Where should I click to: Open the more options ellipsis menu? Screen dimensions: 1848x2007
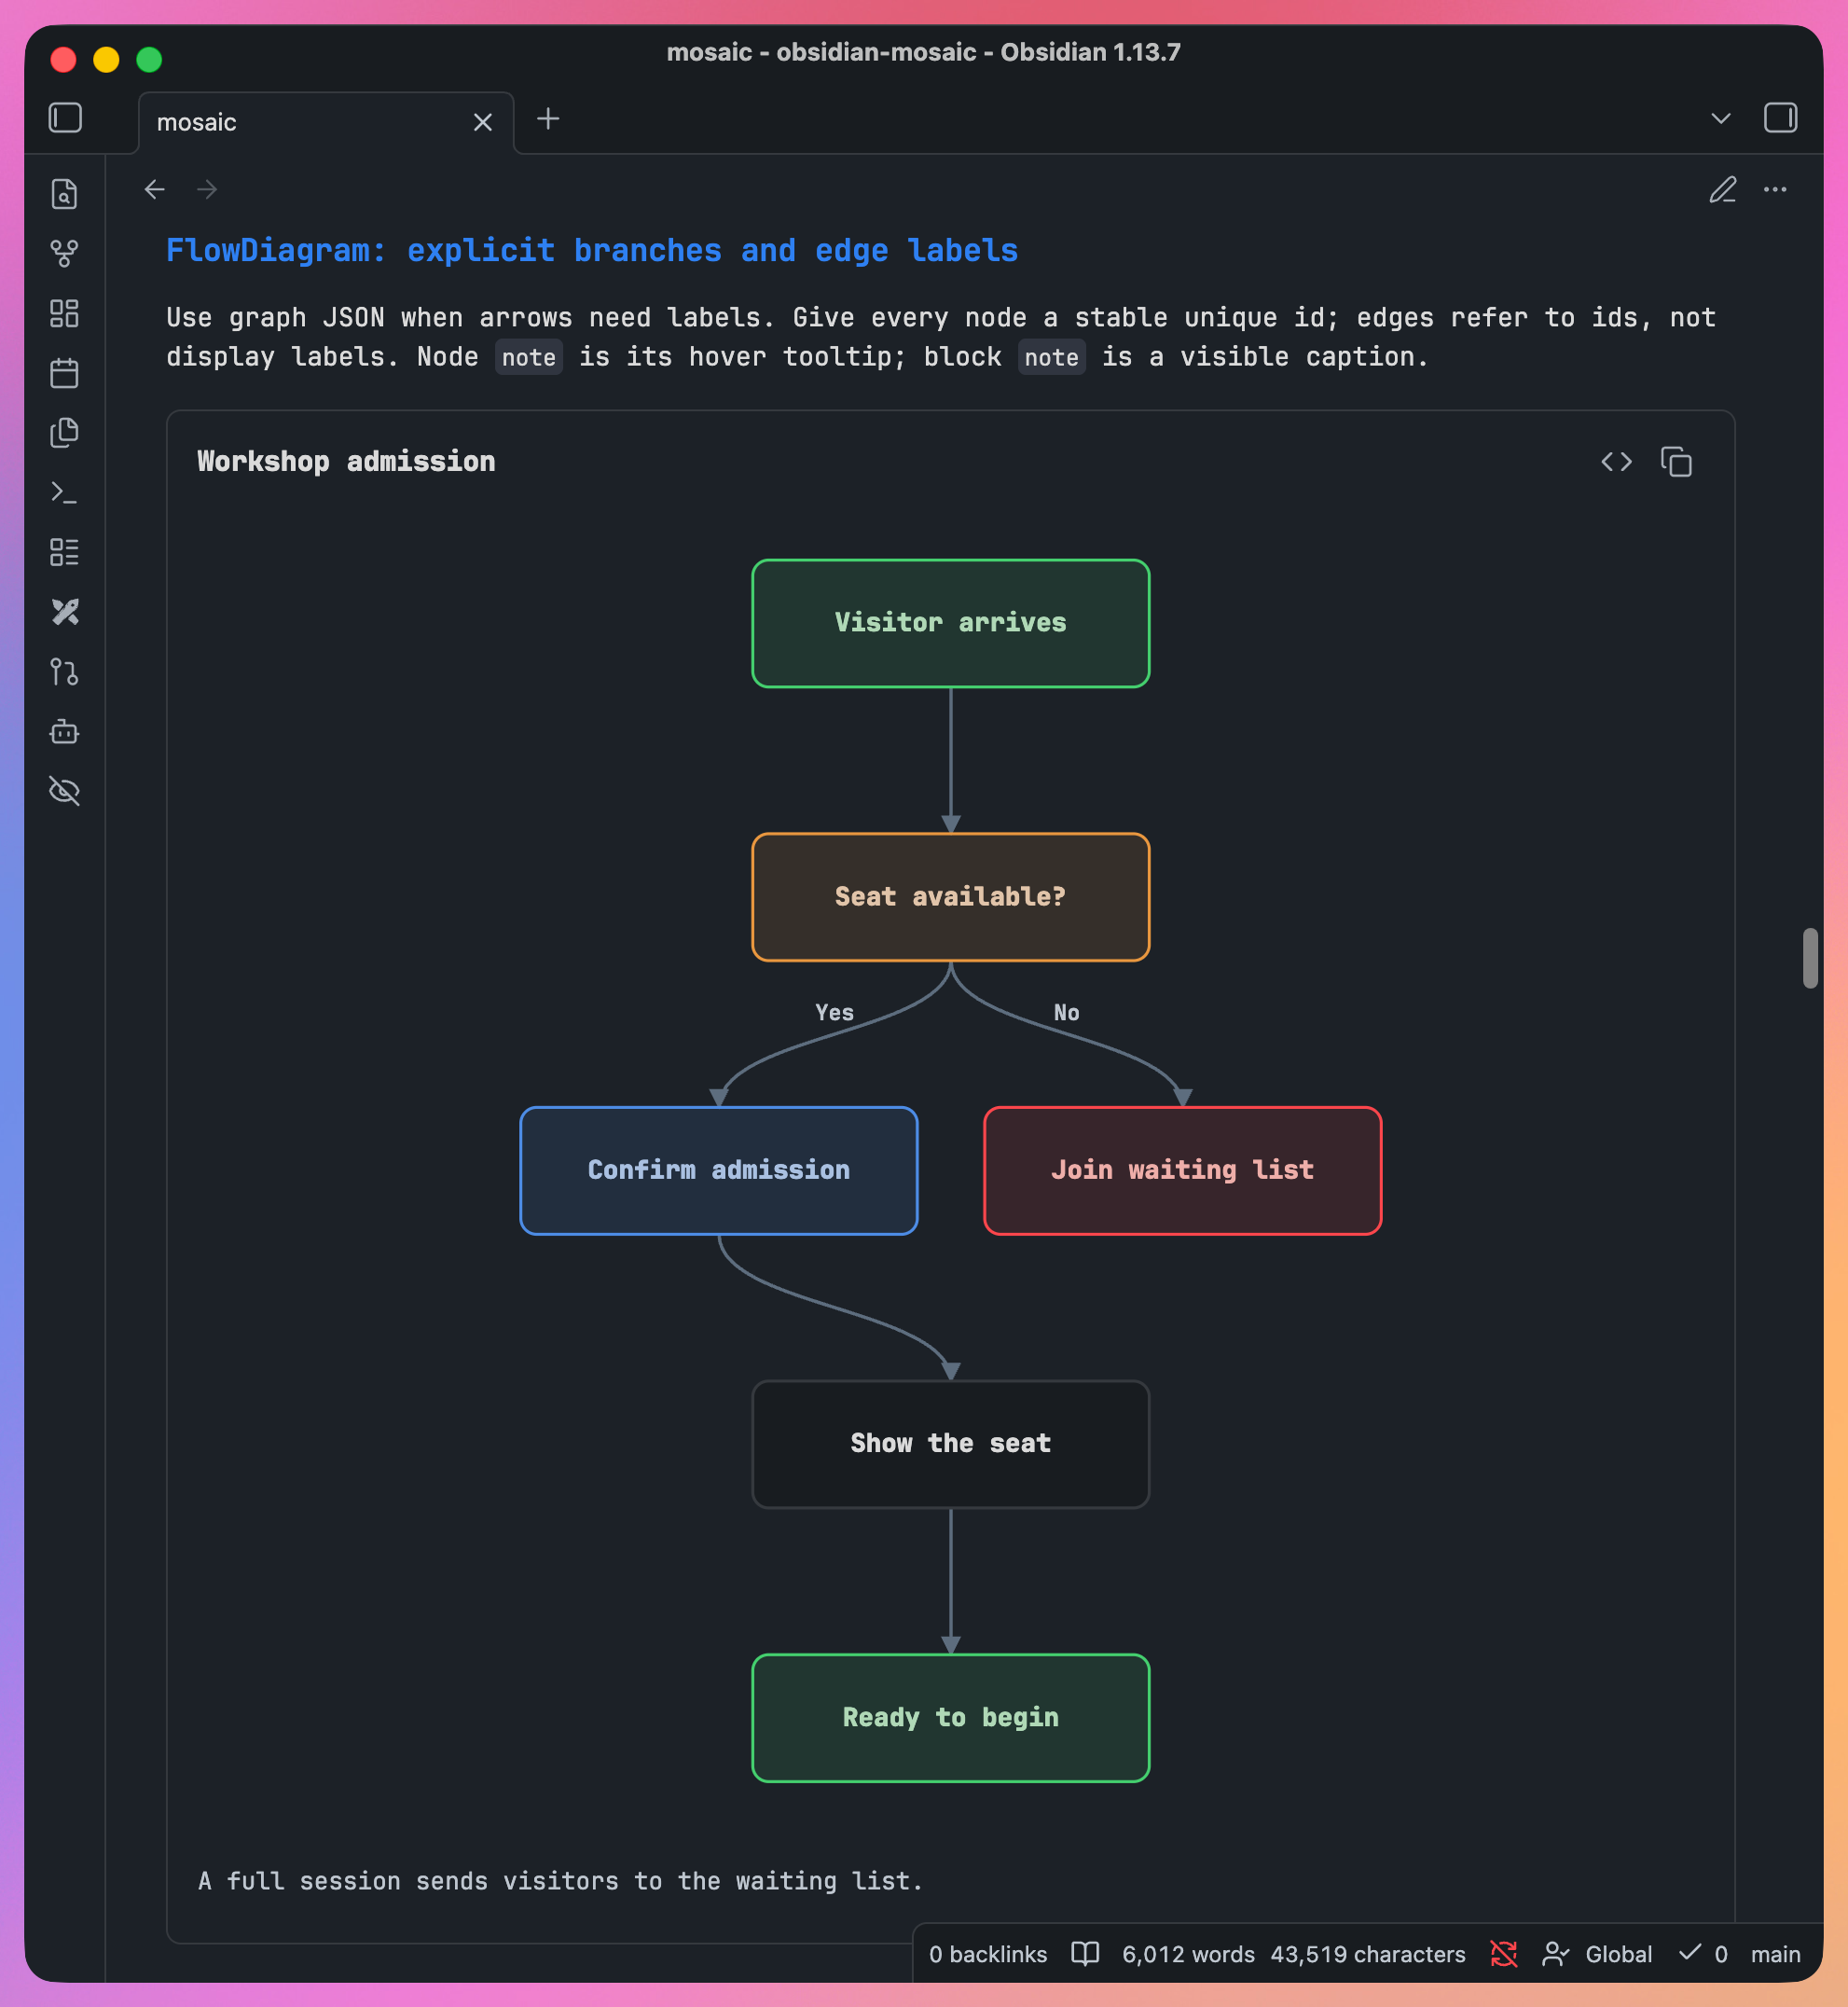pyautogui.click(x=1775, y=189)
